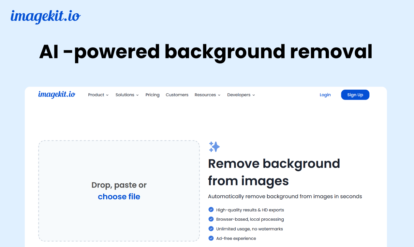
Task: Click the Sign Up button
Action: 355,95
